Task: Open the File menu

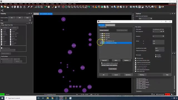Action: 1,4
